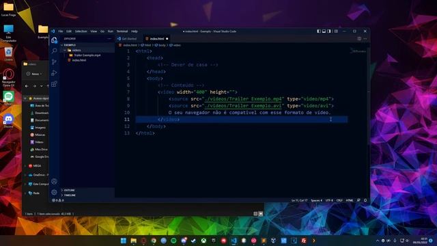The width and height of the screenshot is (437, 246).
Task: Open the Help menu
Action: click(135, 31)
